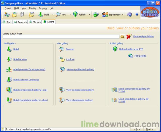Expand the Build toolbar dropdown arrow
The image size is (161, 132).
53,15
